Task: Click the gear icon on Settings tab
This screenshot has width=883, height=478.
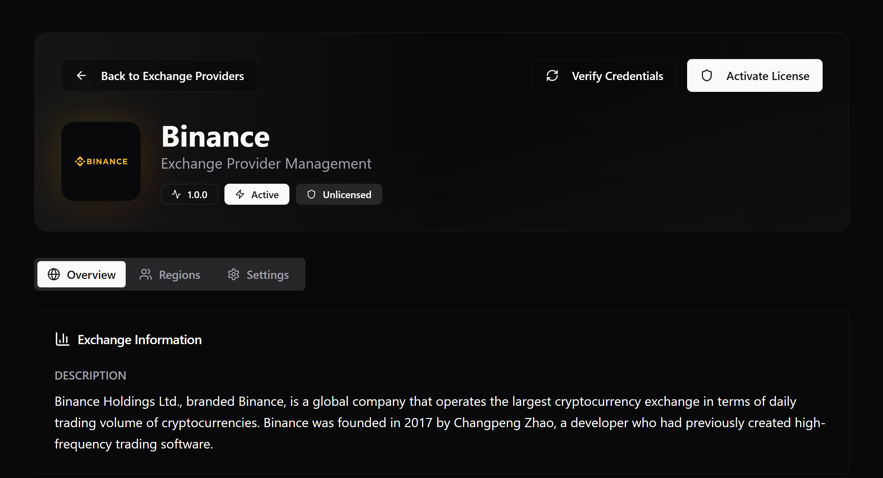Action: pos(233,275)
